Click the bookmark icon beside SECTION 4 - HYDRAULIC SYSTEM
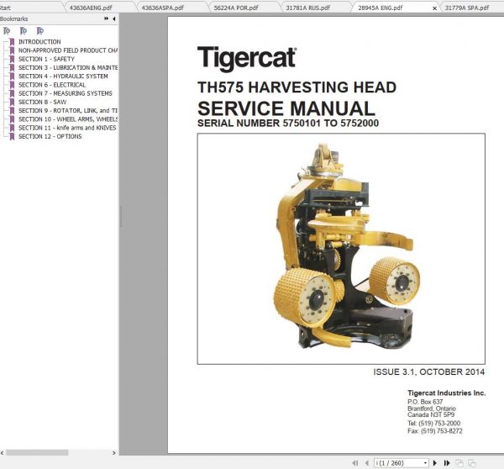The image size is (504, 469). [x=12, y=76]
